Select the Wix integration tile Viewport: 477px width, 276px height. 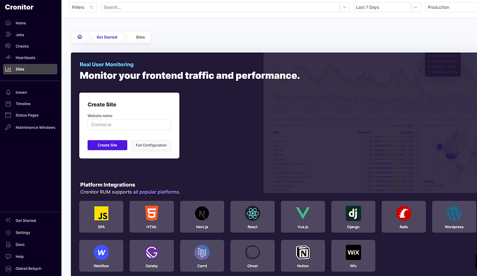353,255
